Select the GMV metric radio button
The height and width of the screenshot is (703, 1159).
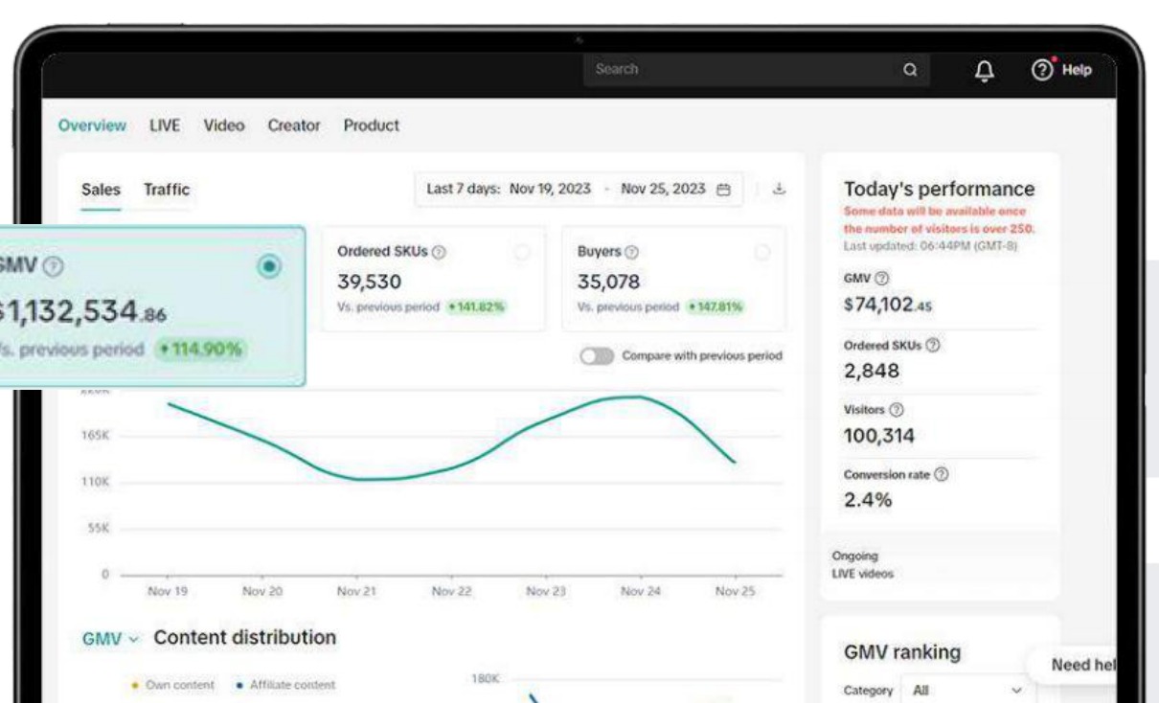click(271, 265)
